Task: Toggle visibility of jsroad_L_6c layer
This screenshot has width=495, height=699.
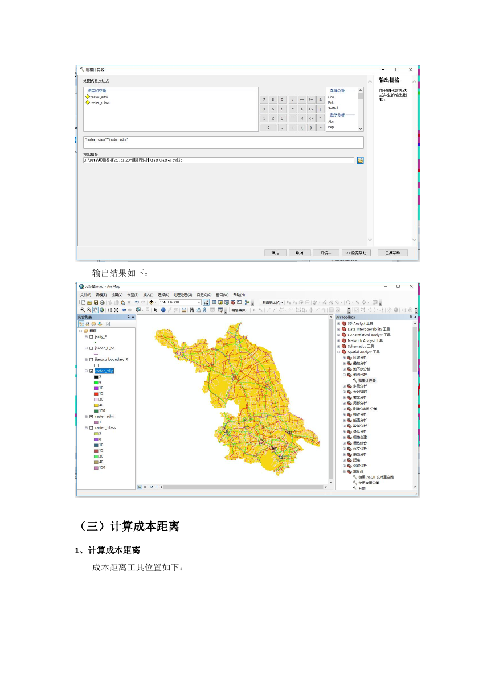Action: point(91,348)
